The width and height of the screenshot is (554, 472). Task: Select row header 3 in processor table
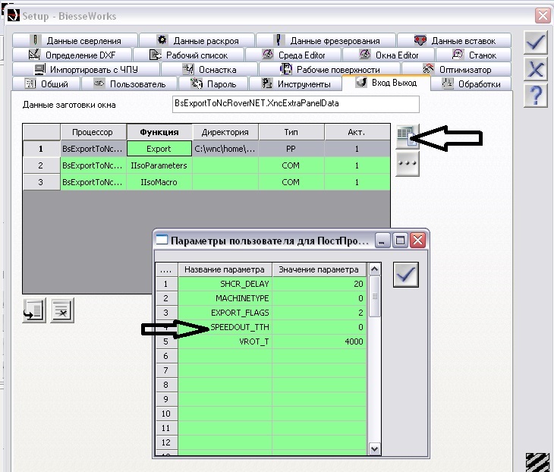[41, 182]
